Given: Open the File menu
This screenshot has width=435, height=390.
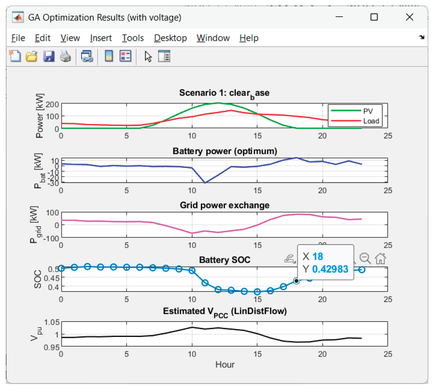Looking at the screenshot, I should [x=18, y=38].
